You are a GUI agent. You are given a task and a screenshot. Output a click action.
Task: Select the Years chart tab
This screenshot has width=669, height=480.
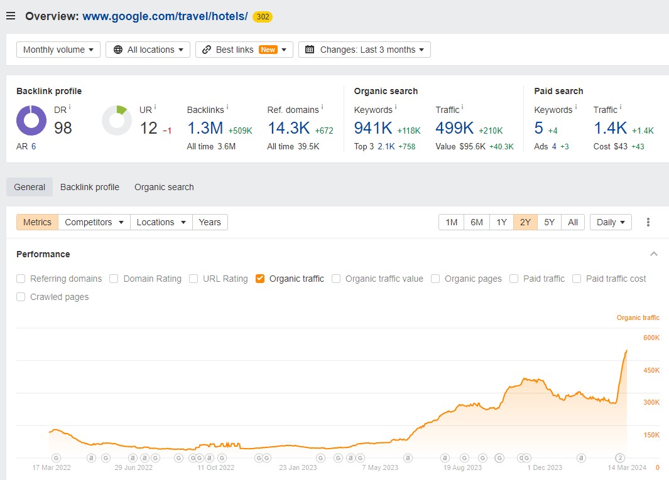[210, 222]
